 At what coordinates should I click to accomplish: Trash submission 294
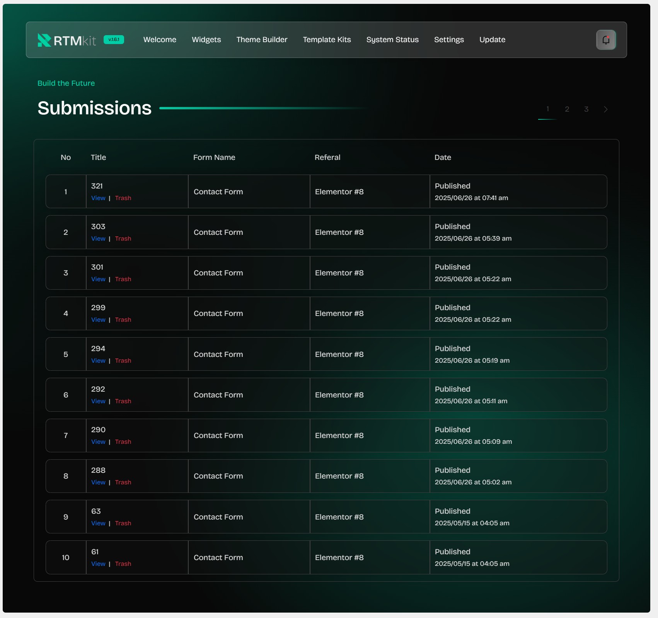click(x=123, y=361)
